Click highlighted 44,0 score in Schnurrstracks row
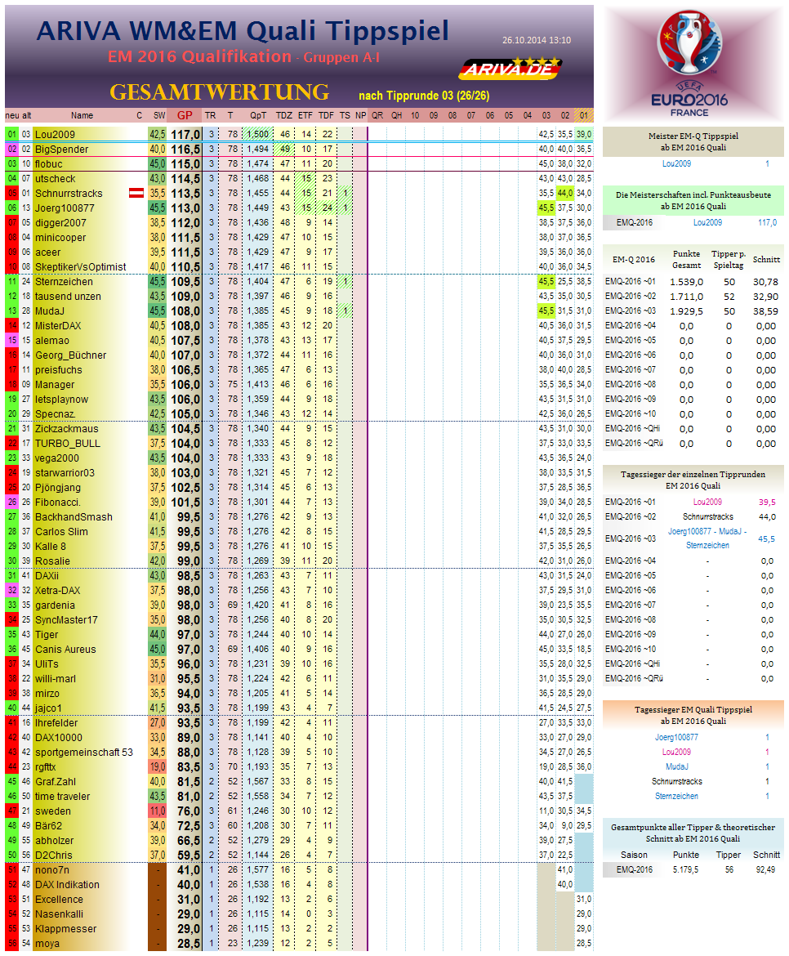789x956 pixels. click(564, 194)
